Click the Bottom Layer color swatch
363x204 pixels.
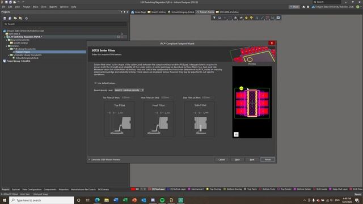point(168,189)
